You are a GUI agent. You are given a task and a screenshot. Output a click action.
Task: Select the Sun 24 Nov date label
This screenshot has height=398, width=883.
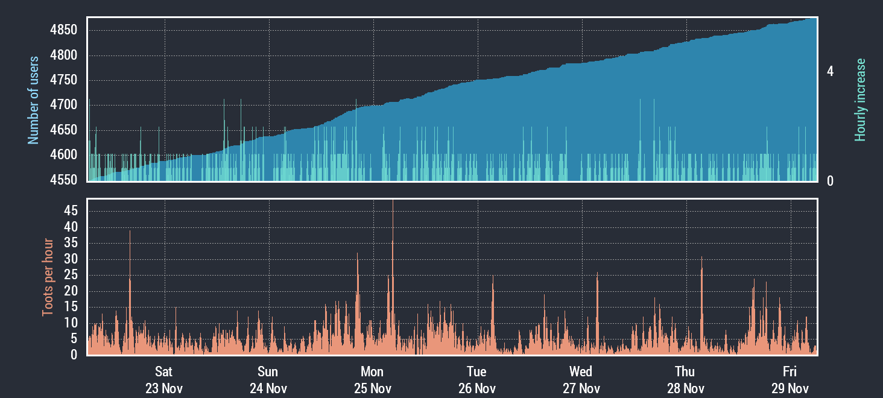tap(268, 379)
